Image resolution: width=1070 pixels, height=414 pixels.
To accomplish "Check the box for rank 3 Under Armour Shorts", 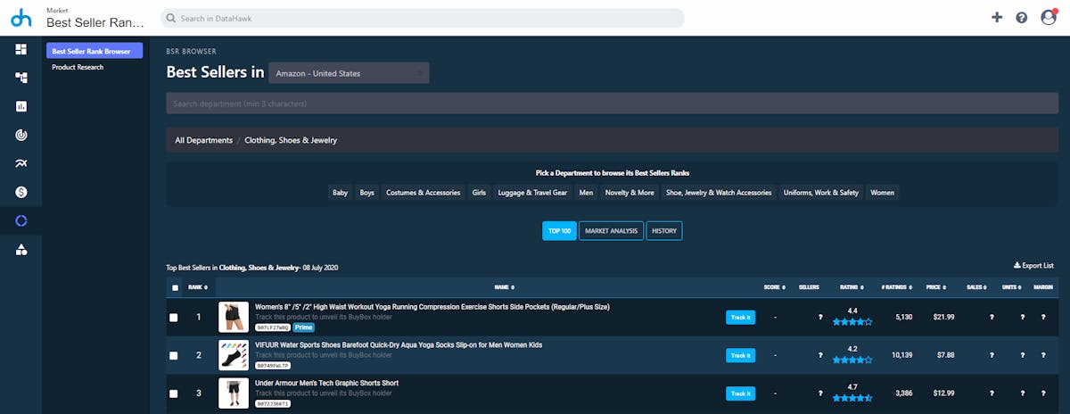I will point(174,393).
